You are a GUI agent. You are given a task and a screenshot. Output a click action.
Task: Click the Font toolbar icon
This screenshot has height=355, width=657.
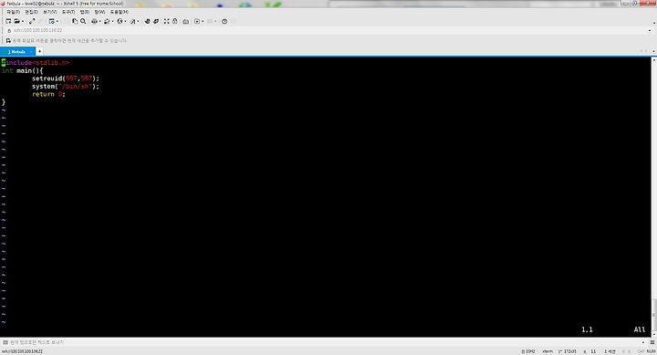132,21
